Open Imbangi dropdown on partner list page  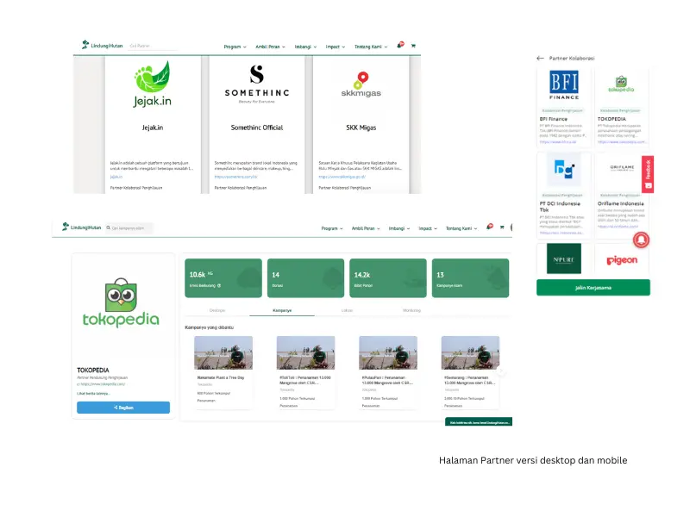click(x=305, y=47)
